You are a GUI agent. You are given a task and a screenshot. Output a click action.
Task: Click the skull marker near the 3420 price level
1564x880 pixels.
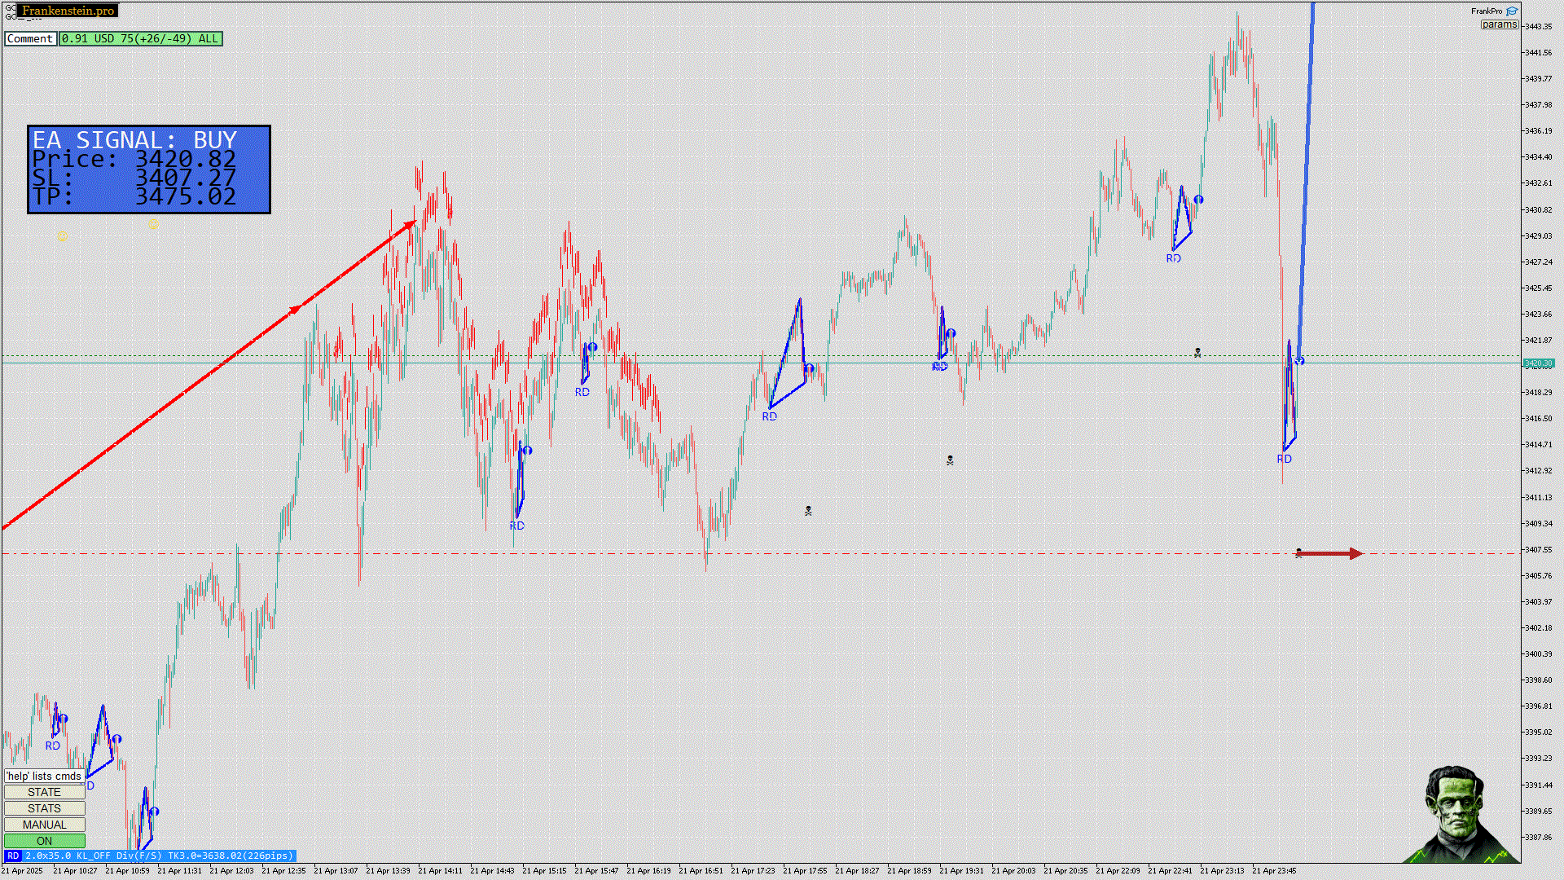pyautogui.click(x=1197, y=353)
